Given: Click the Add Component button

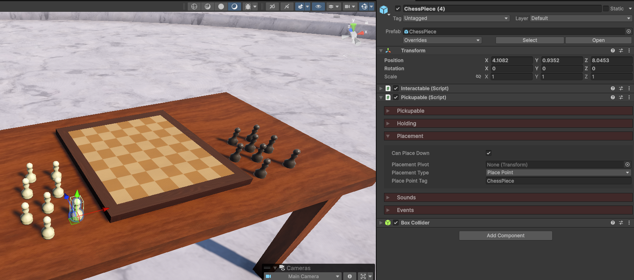Looking at the screenshot, I should [x=505, y=236].
